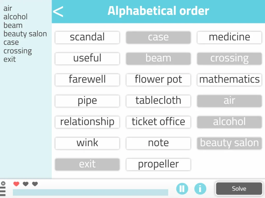The image size is (265, 198).
Task: Pause the game
Action: (x=182, y=188)
